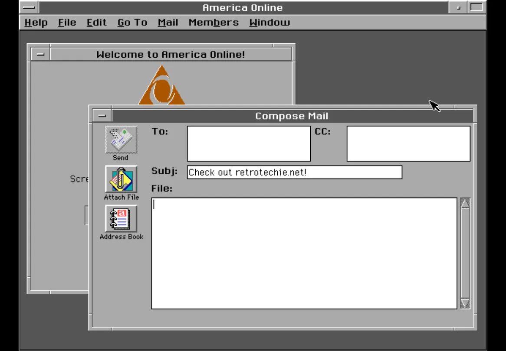This screenshot has width=506, height=351.
Task: Open the Members menu
Action: pyautogui.click(x=214, y=23)
